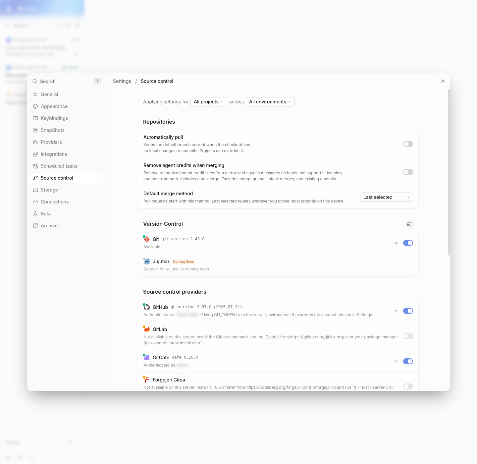The height and width of the screenshot is (464, 477).
Task: Click the Beta flask icon
Action: coord(35,214)
